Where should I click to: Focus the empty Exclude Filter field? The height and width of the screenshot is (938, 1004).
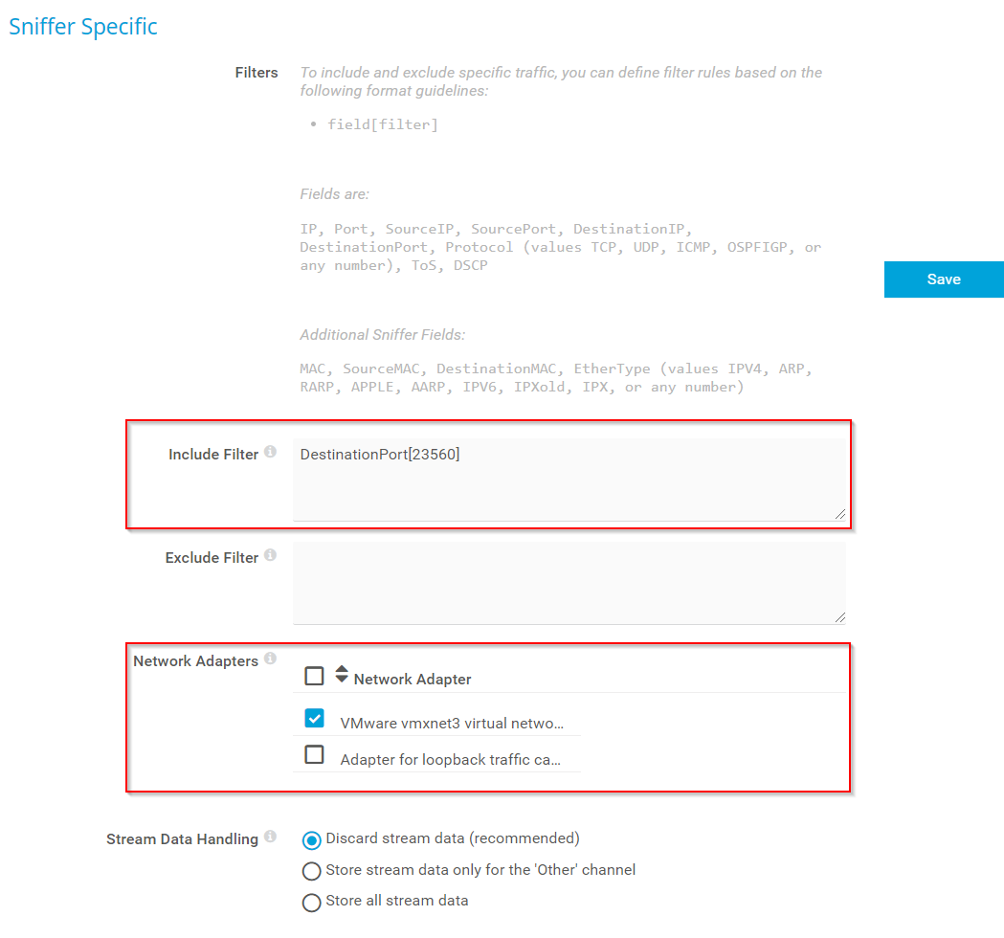[569, 583]
